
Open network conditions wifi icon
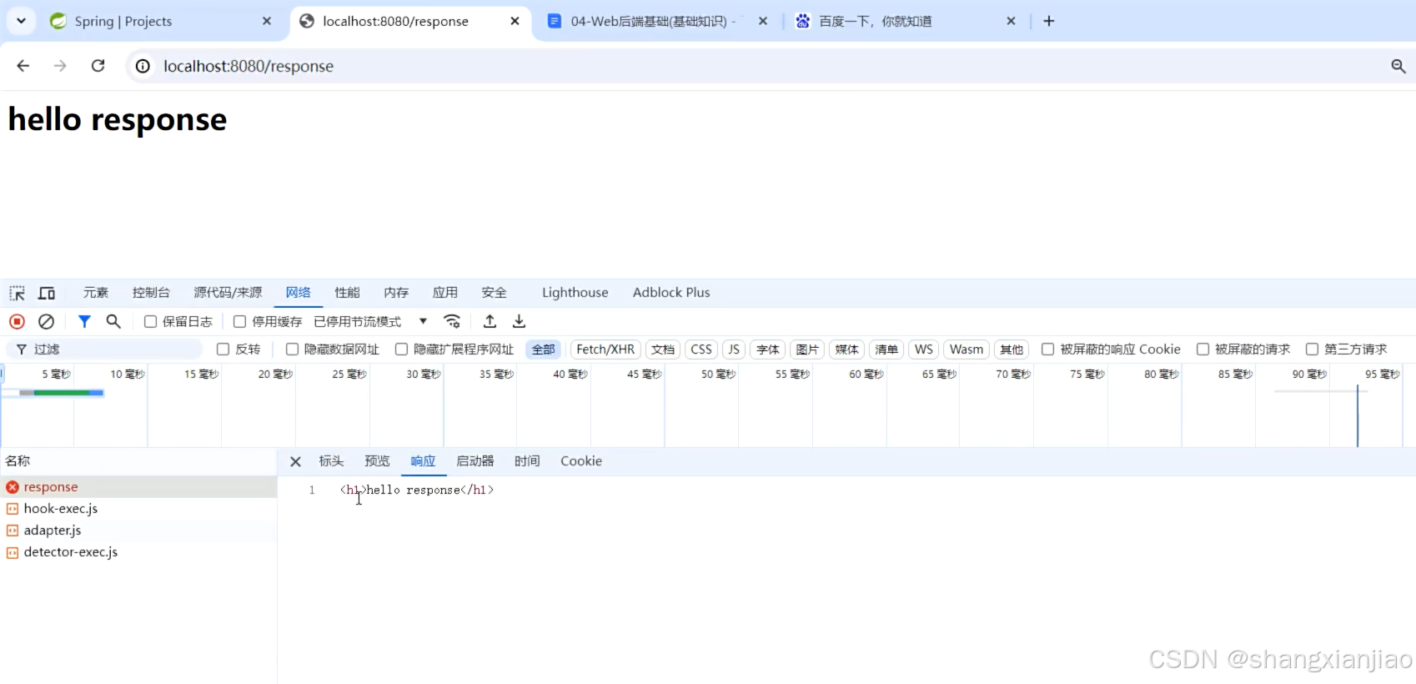point(452,321)
